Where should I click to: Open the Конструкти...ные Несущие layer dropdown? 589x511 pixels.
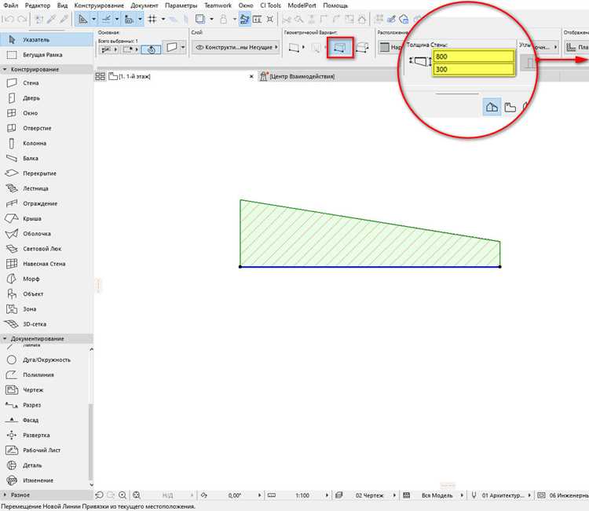pyautogui.click(x=236, y=47)
